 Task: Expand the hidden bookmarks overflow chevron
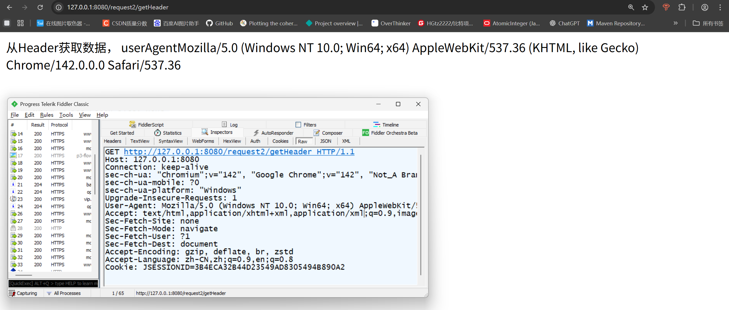pos(675,23)
